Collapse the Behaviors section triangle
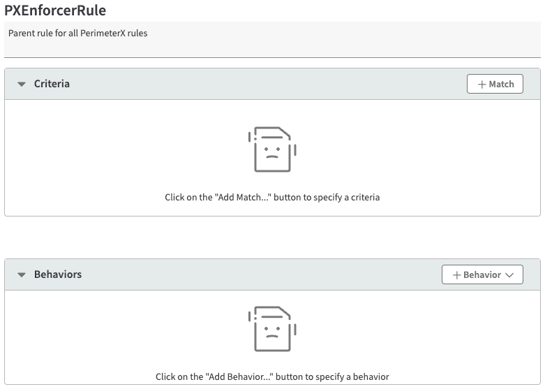 coord(22,275)
